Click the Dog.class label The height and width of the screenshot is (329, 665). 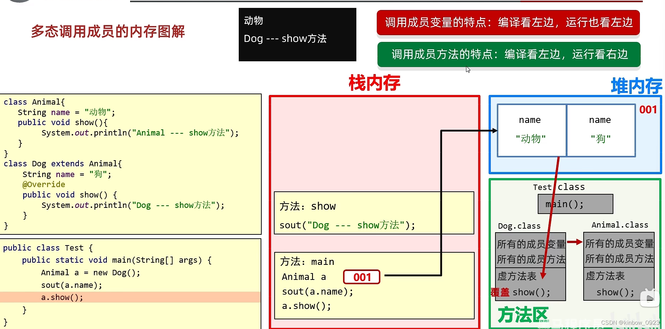(519, 226)
